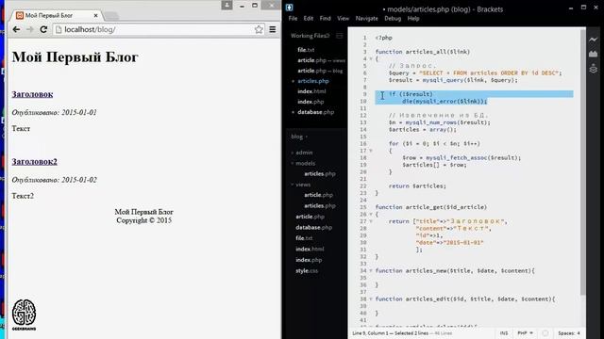The image size is (604, 339).
Task: Open style.css in project tree
Action: click(307, 270)
